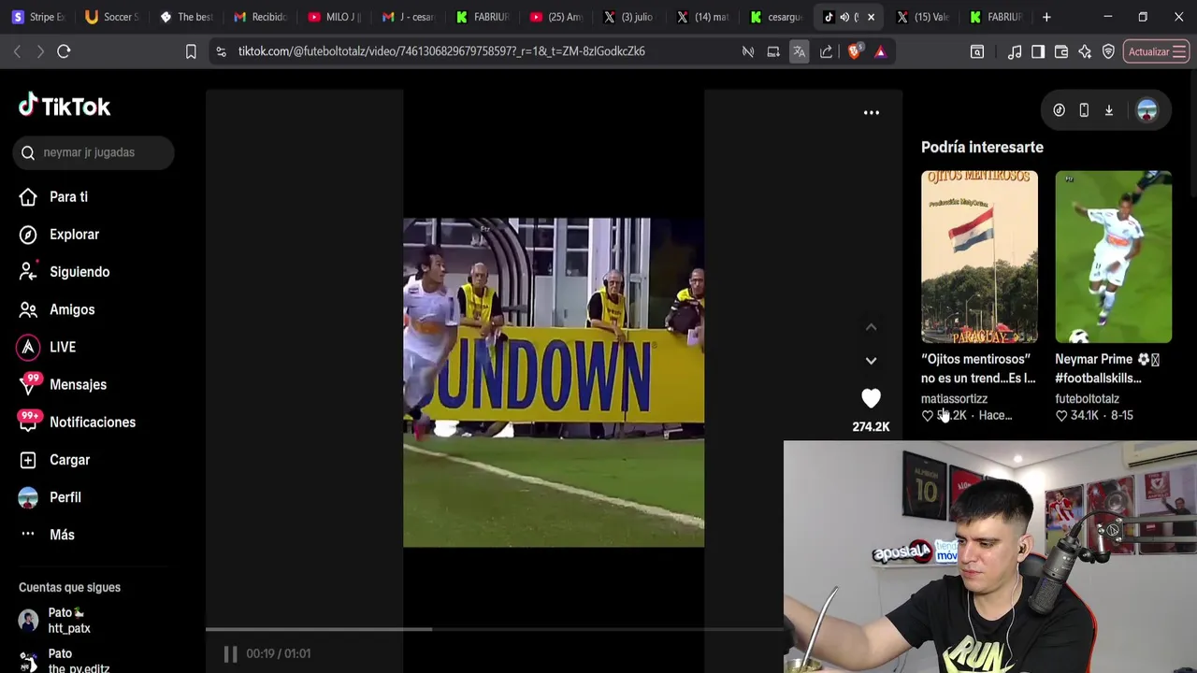The height and width of the screenshot is (673, 1197).
Task: Open 'Neymar Prime' recommended video thumbnail
Action: coord(1113,257)
